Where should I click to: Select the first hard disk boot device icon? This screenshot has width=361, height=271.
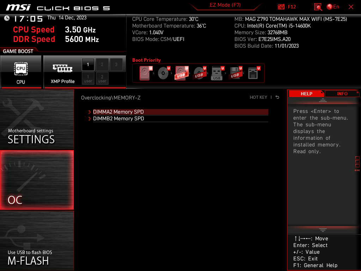coord(146,73)
